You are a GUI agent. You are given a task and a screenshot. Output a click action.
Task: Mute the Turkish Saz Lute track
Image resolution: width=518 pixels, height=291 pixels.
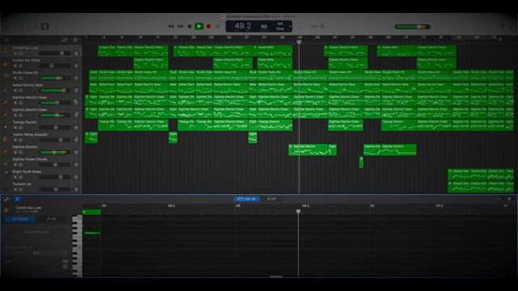tap(15, 53)
